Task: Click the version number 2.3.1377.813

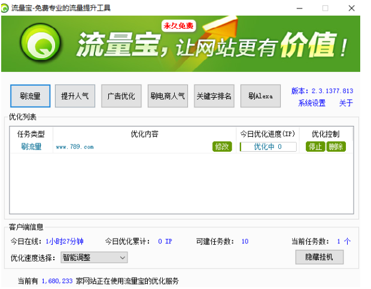Action: (x=332, y=91)
